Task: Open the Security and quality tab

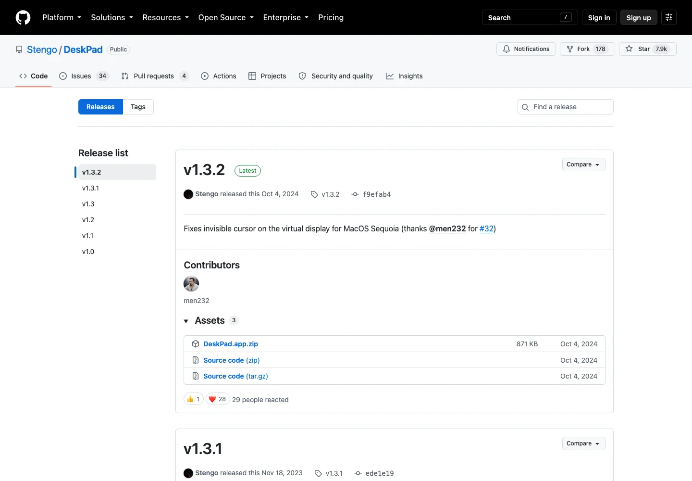Action: 336,76
